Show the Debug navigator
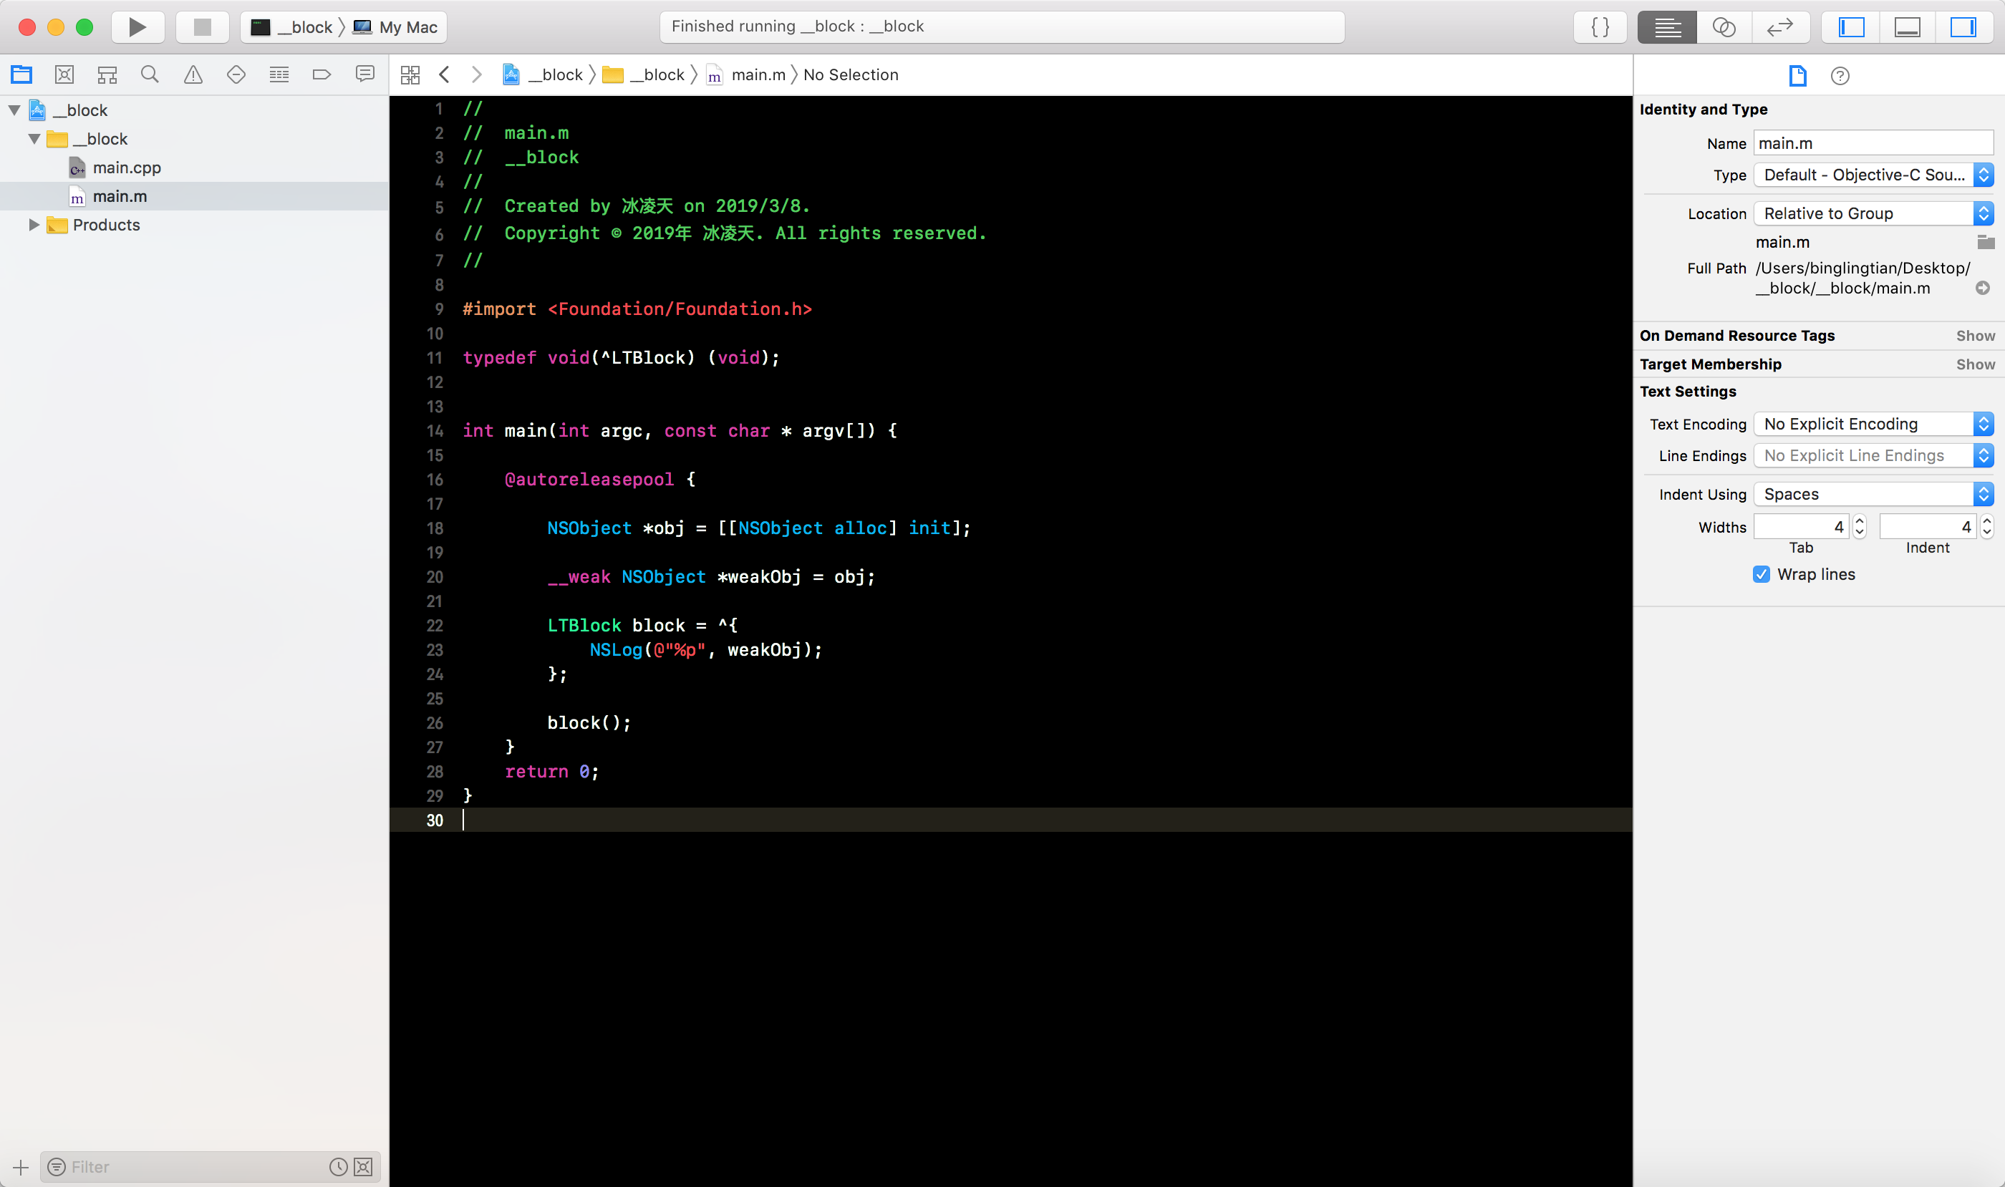 [x=279, y=74]
